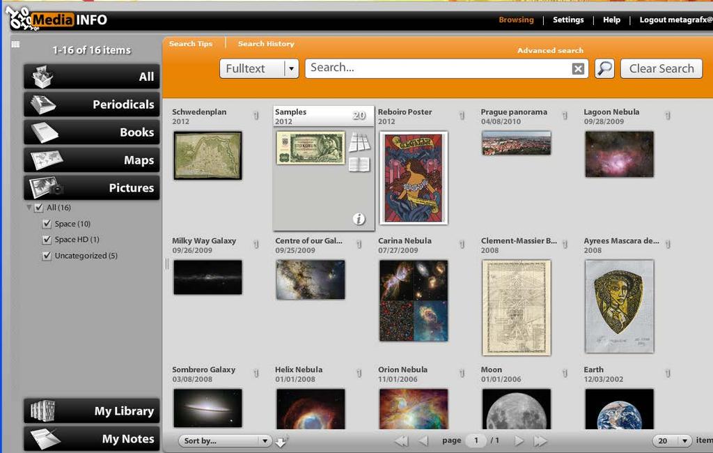713x453 pixels.
Task: Select the Periodicals category
Action: (92, 105)
